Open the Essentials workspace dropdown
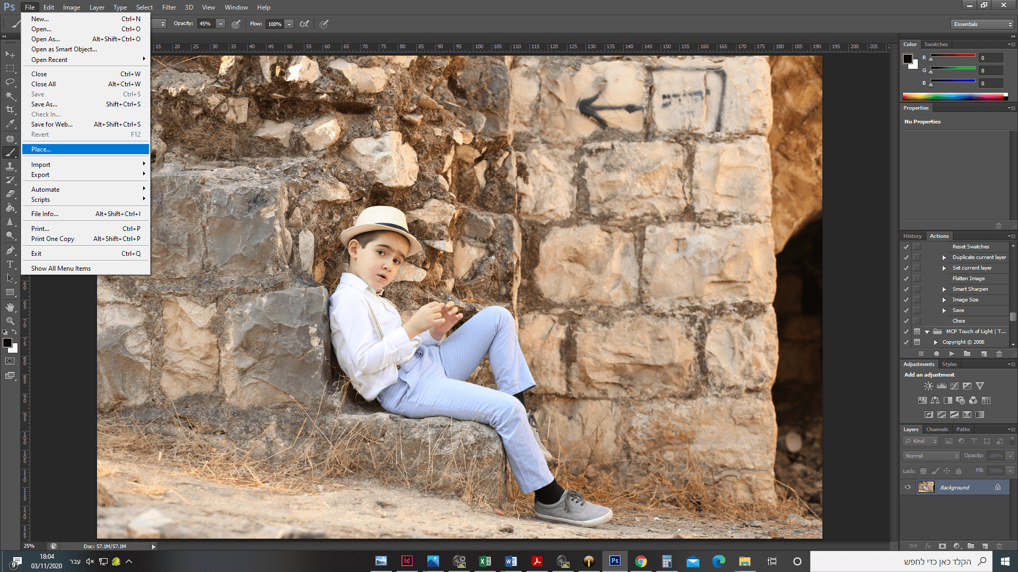This screenshot has height=572, width=1018. pos(982,24)
